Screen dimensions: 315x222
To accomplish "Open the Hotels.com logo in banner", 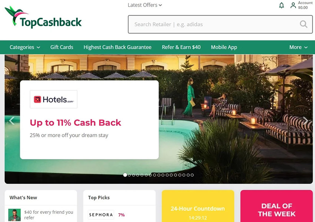I will click(x=54, y=99).
